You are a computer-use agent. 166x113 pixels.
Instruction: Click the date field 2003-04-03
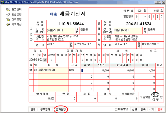pos(36,60)
